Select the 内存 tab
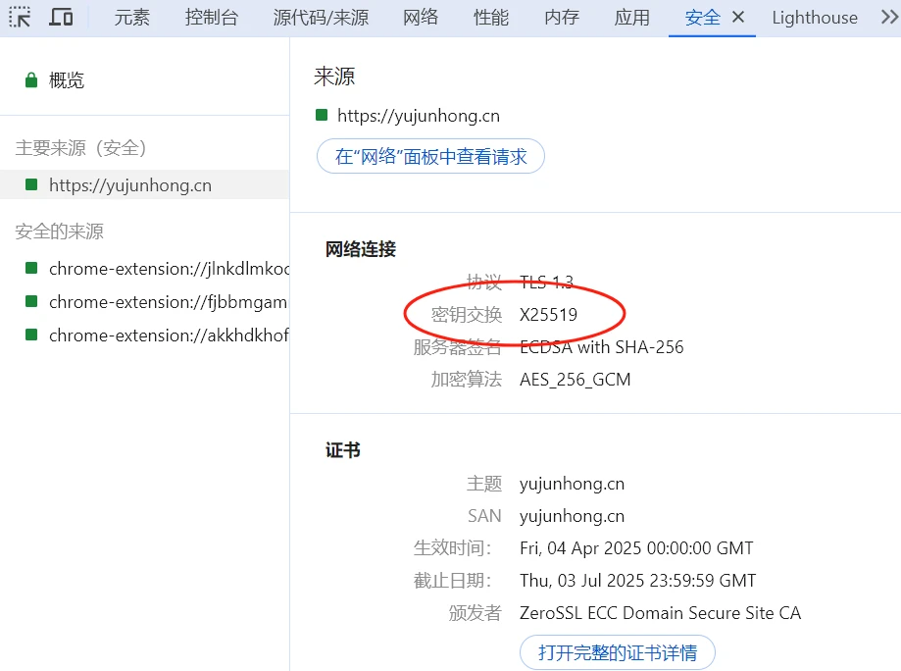This screenshot has height=671, width=901. (562, 18)
